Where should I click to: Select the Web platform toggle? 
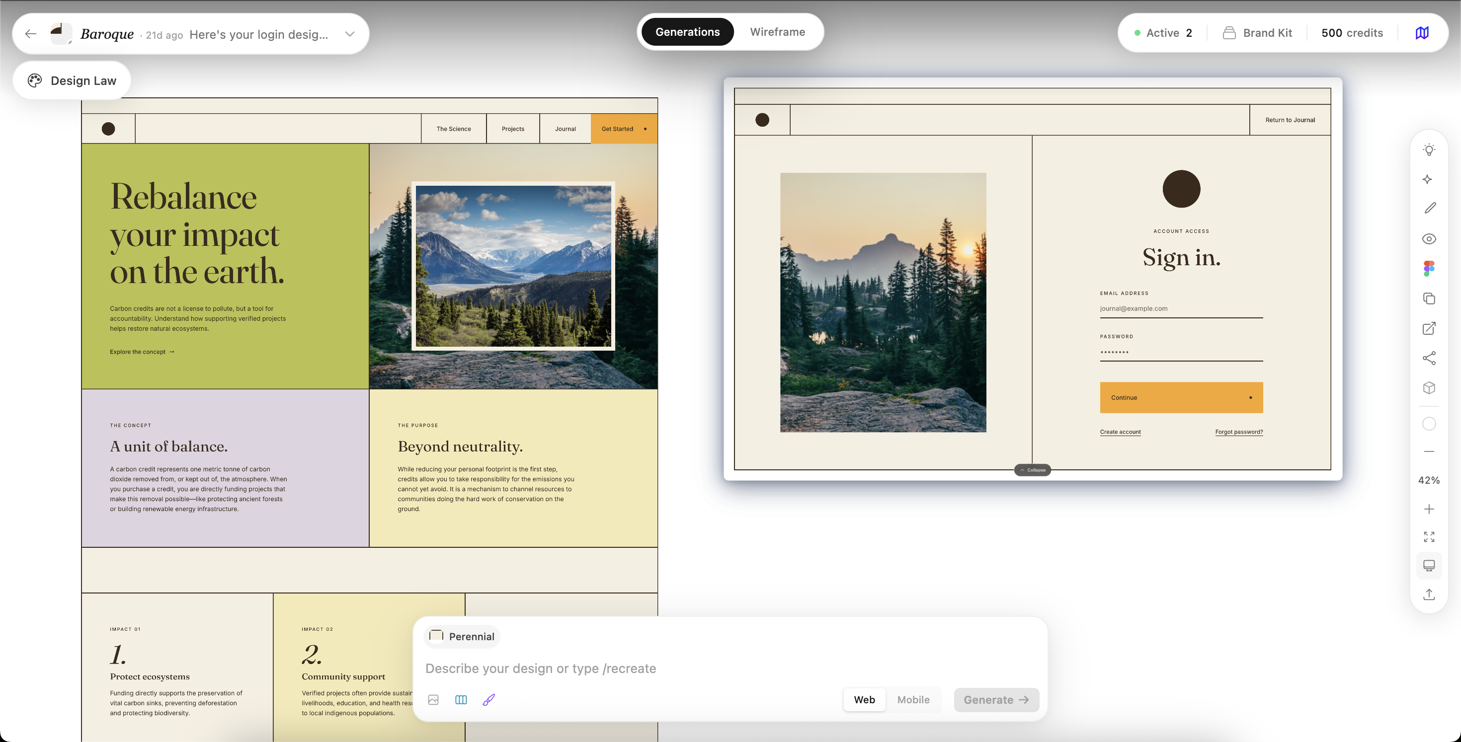pyautogui.click(x=864, y=700)
